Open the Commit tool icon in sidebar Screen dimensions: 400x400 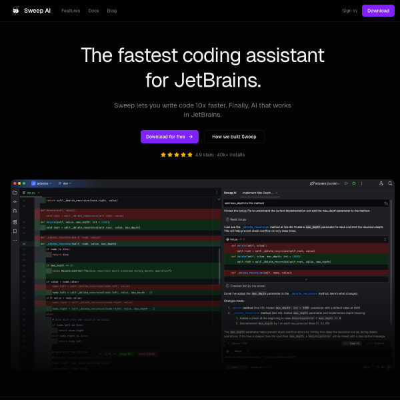pos(15,202)
